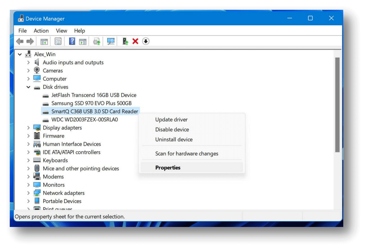Open the Action menu
Image resolution: width=367 pixels, height=251 pixels.
click(x=41, y=31)
